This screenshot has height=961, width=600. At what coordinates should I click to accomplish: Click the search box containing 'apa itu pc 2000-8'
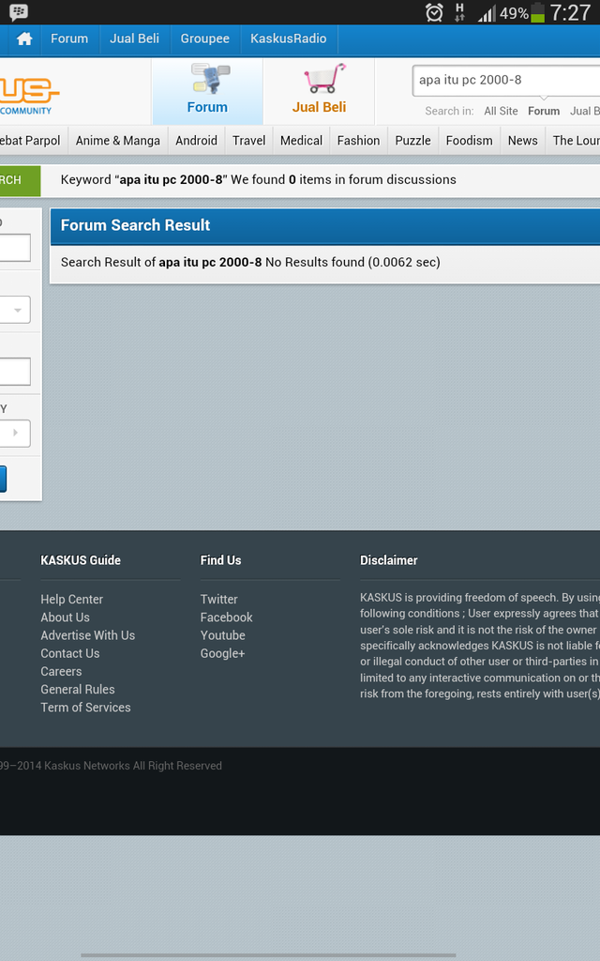pos(507,81)
